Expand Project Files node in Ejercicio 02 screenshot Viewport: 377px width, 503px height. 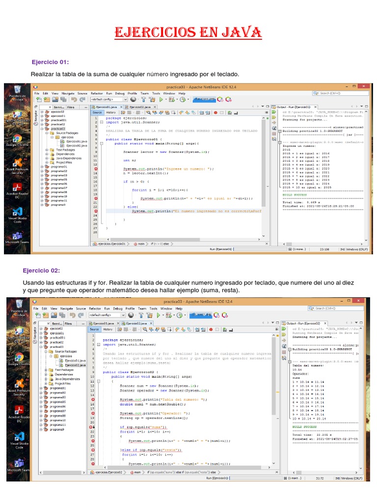coord(46,384)
